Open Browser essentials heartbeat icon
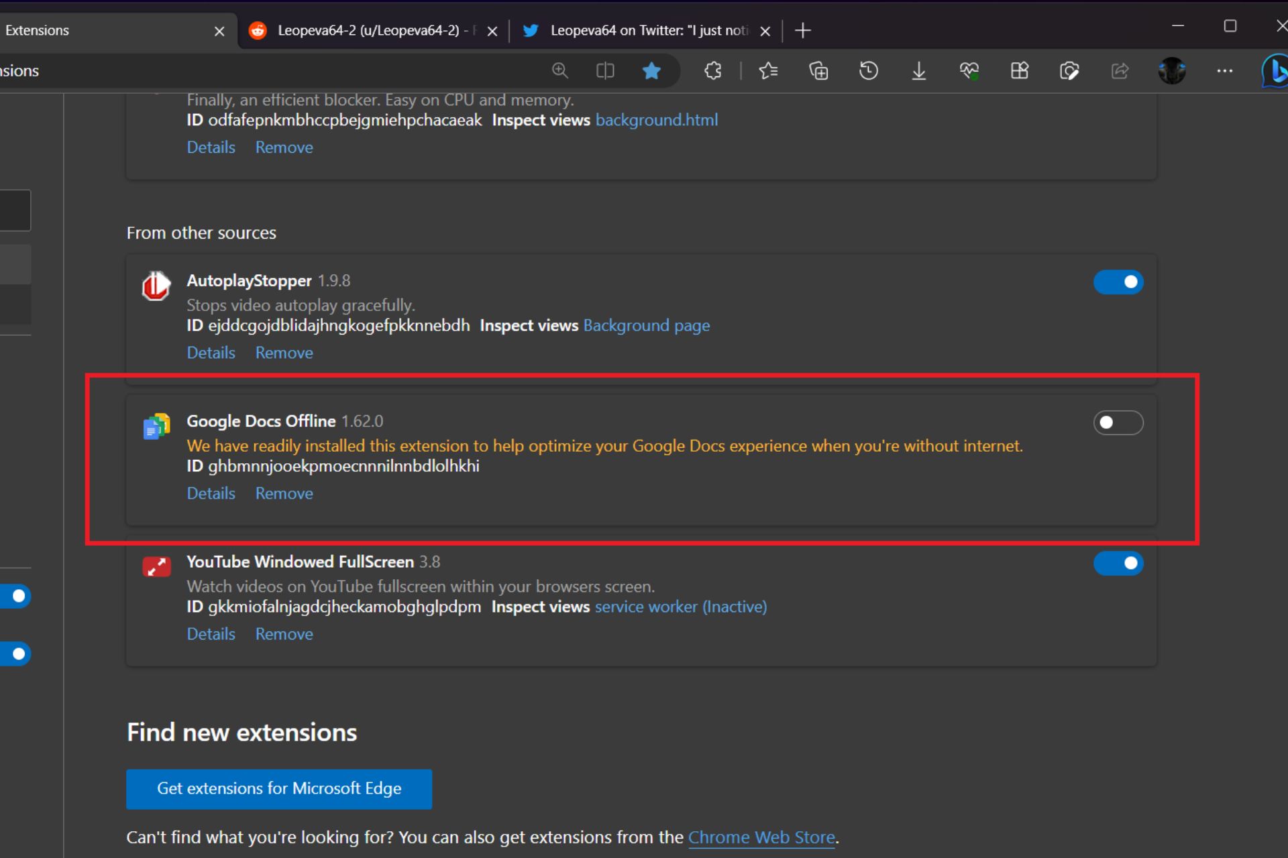The image size is (1288, 858). 969,70
